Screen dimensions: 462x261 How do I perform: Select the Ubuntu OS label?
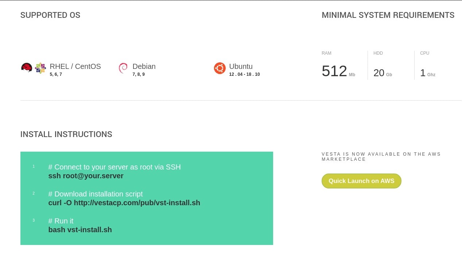click(241, 66)
